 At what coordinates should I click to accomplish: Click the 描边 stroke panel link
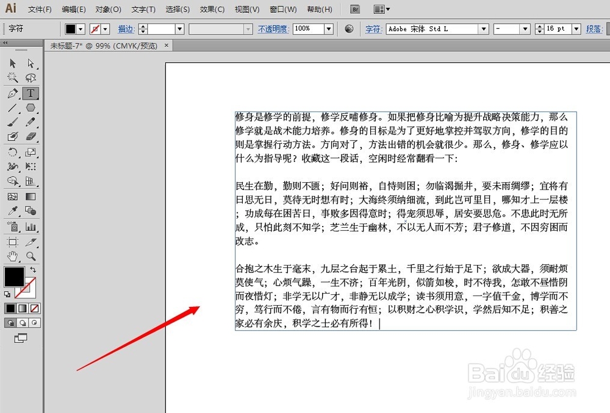(x=126, y=29)
